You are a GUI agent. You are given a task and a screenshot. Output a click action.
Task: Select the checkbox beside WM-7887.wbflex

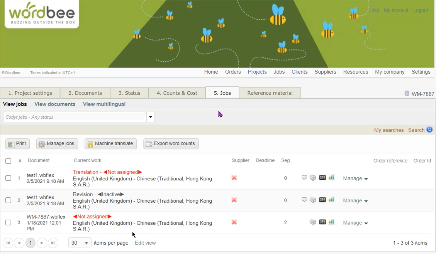coord(8,222)
